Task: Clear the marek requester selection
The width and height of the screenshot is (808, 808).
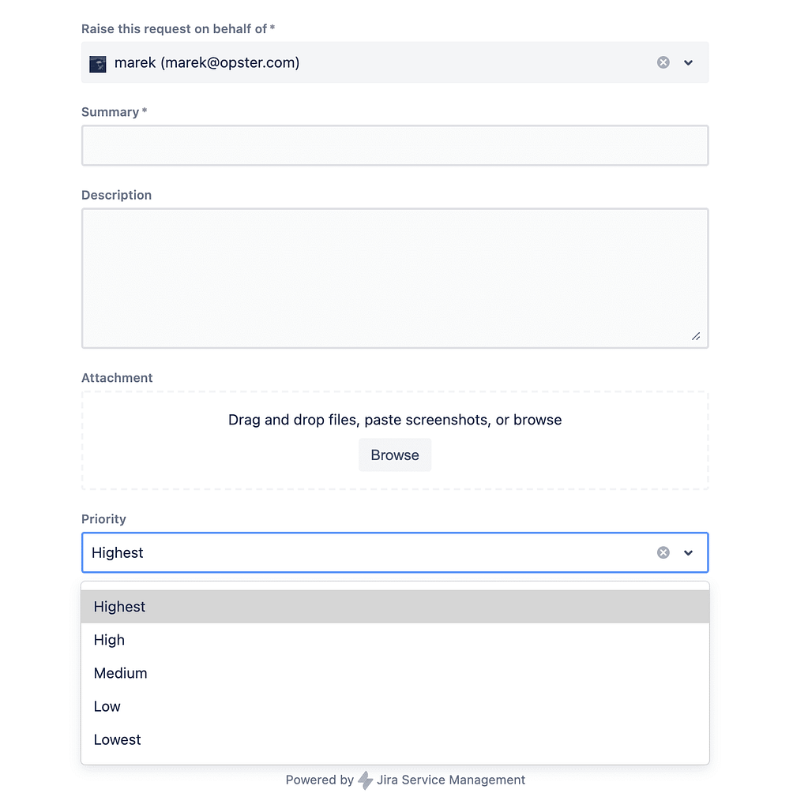Action: [663, 62]
